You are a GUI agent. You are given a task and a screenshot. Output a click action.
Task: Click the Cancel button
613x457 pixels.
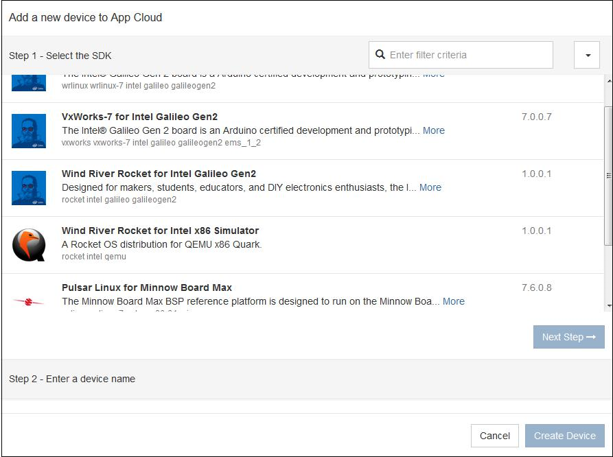pyautogui.click(x=494, y=436)
